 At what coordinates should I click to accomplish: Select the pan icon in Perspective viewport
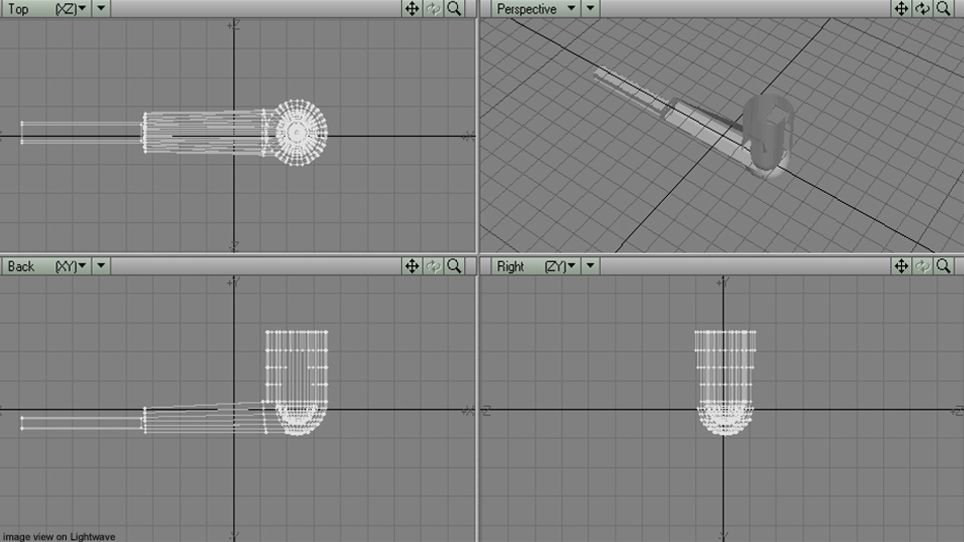tap(901, 9)
